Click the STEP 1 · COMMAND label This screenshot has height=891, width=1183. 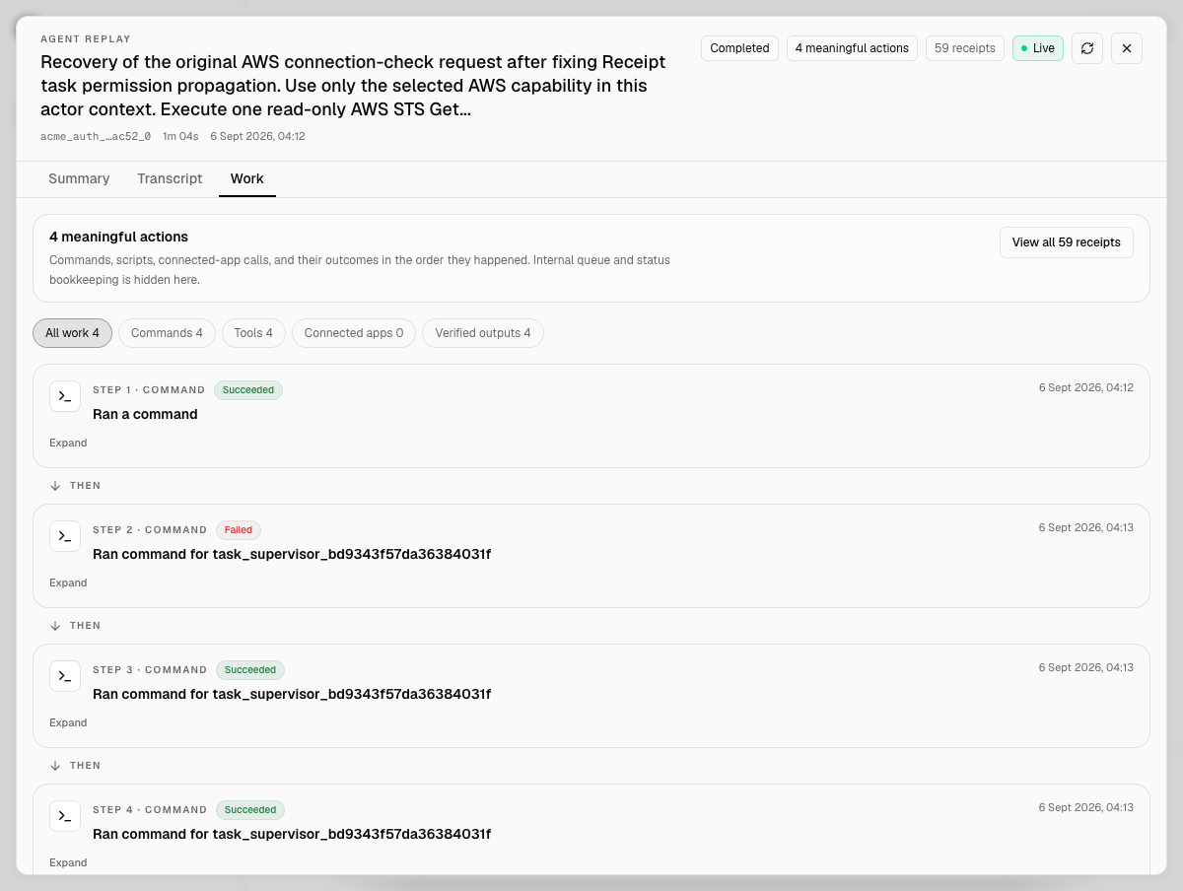[149, 390]
